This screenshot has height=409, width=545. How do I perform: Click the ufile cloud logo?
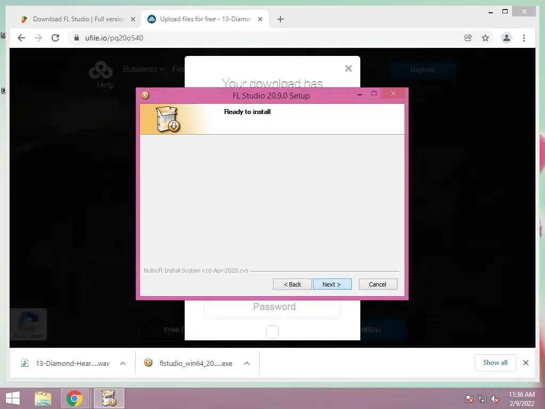pos(101,70)
